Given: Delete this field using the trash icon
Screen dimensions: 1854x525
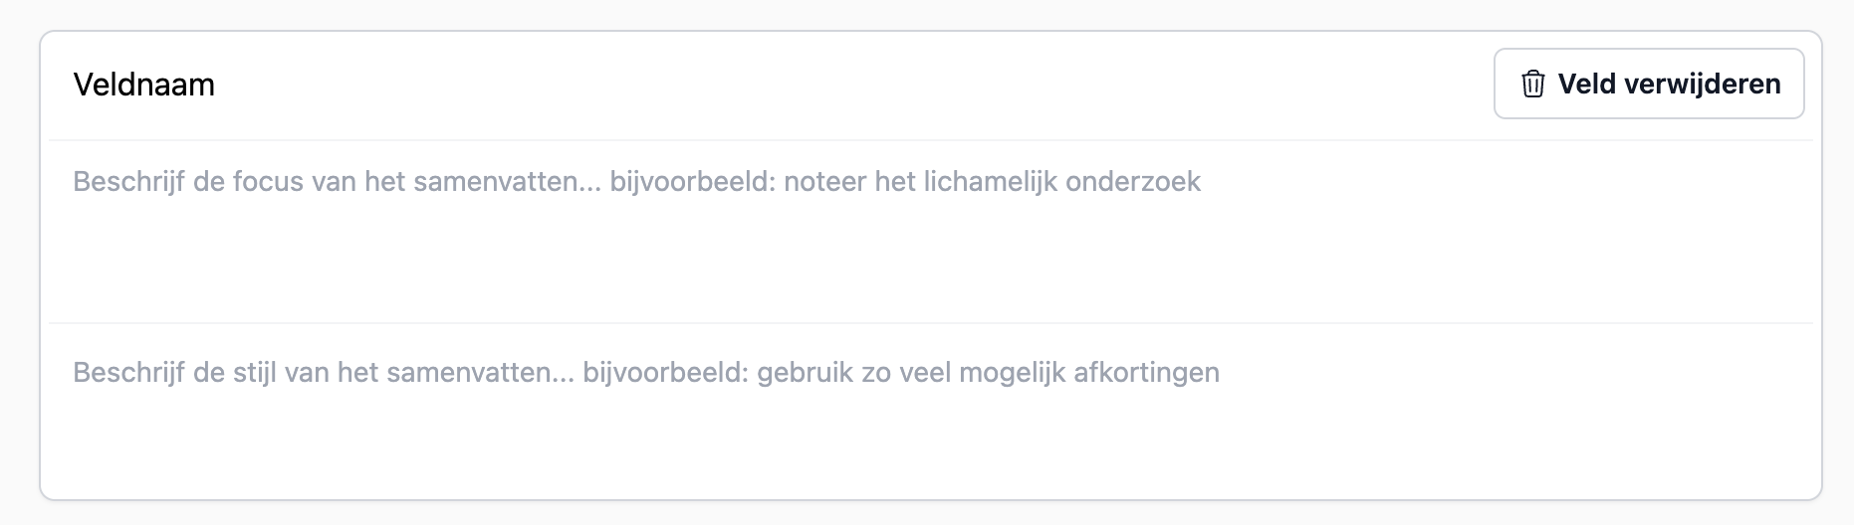Looking at the screenshot, I should point(1533,85).
